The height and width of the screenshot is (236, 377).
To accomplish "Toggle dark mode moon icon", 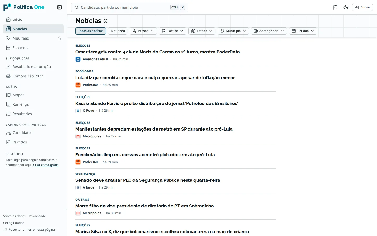I will (346, 7).
